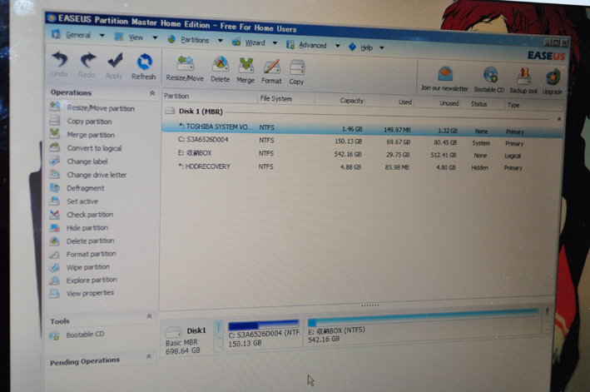The image size is (590, 392).
Task: Sort by the File System column header
Action: 286,99
